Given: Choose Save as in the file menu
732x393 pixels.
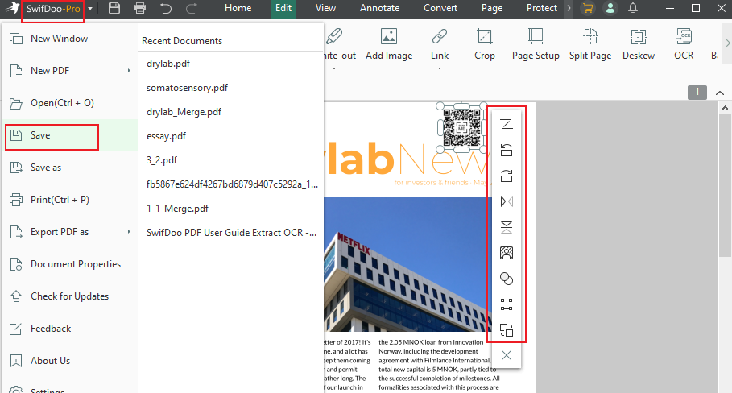Looking at the screenshot, I should click(x=70, y=168).
